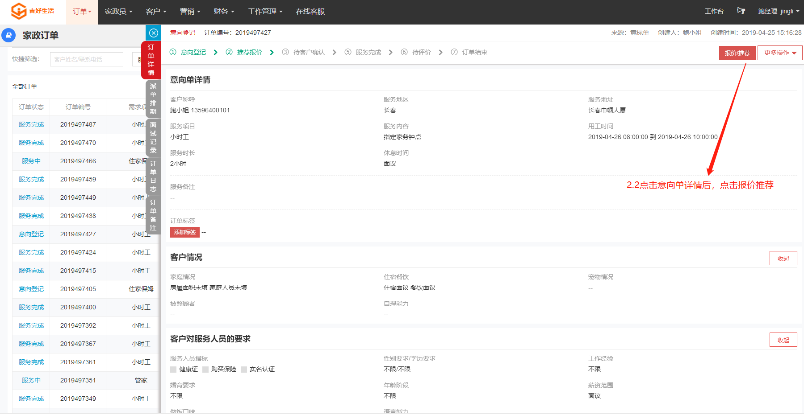The image size is (804, 415).
Task: Open 意向登记 status for order 2019497405
Action: [31, 289]
